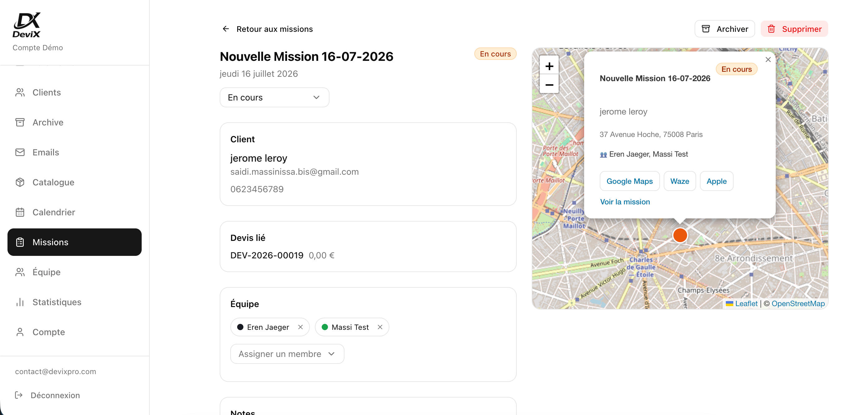
Task: Click the Emails envelope icon
Action: click(20, 152)
